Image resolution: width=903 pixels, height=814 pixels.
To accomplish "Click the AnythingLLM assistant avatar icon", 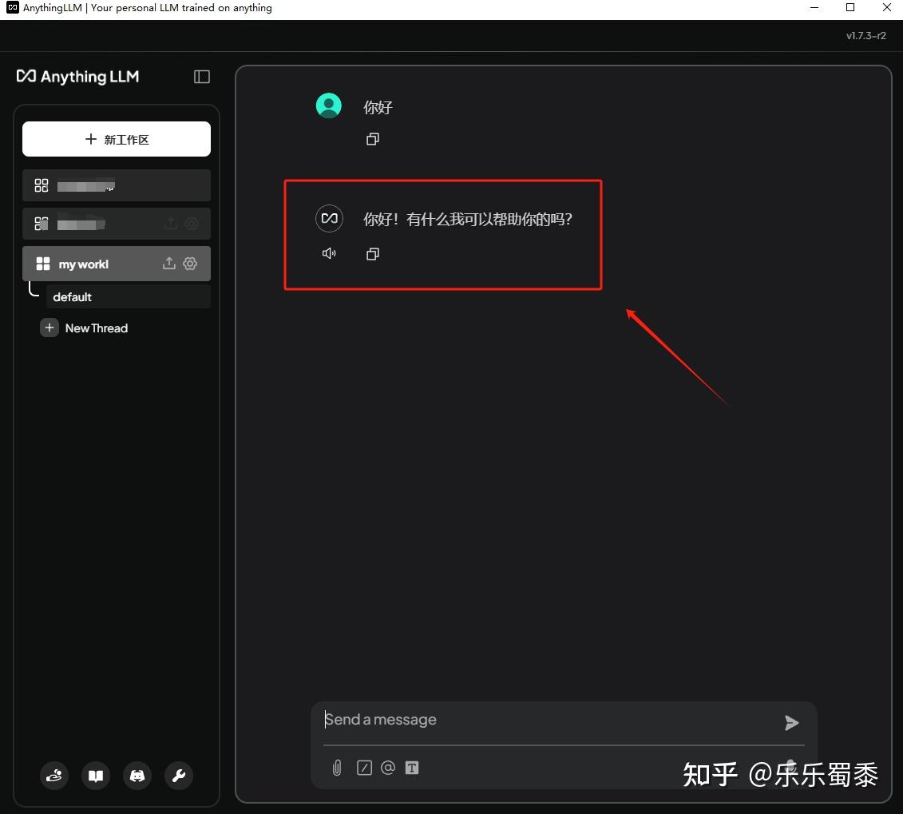I will 330,218.
